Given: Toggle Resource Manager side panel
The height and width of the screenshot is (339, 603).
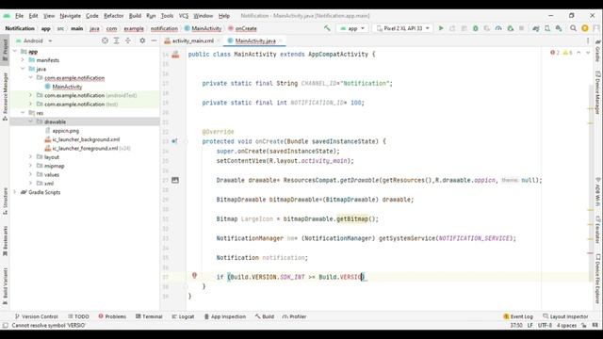Looking at the screenshot, I should point(5,96).
